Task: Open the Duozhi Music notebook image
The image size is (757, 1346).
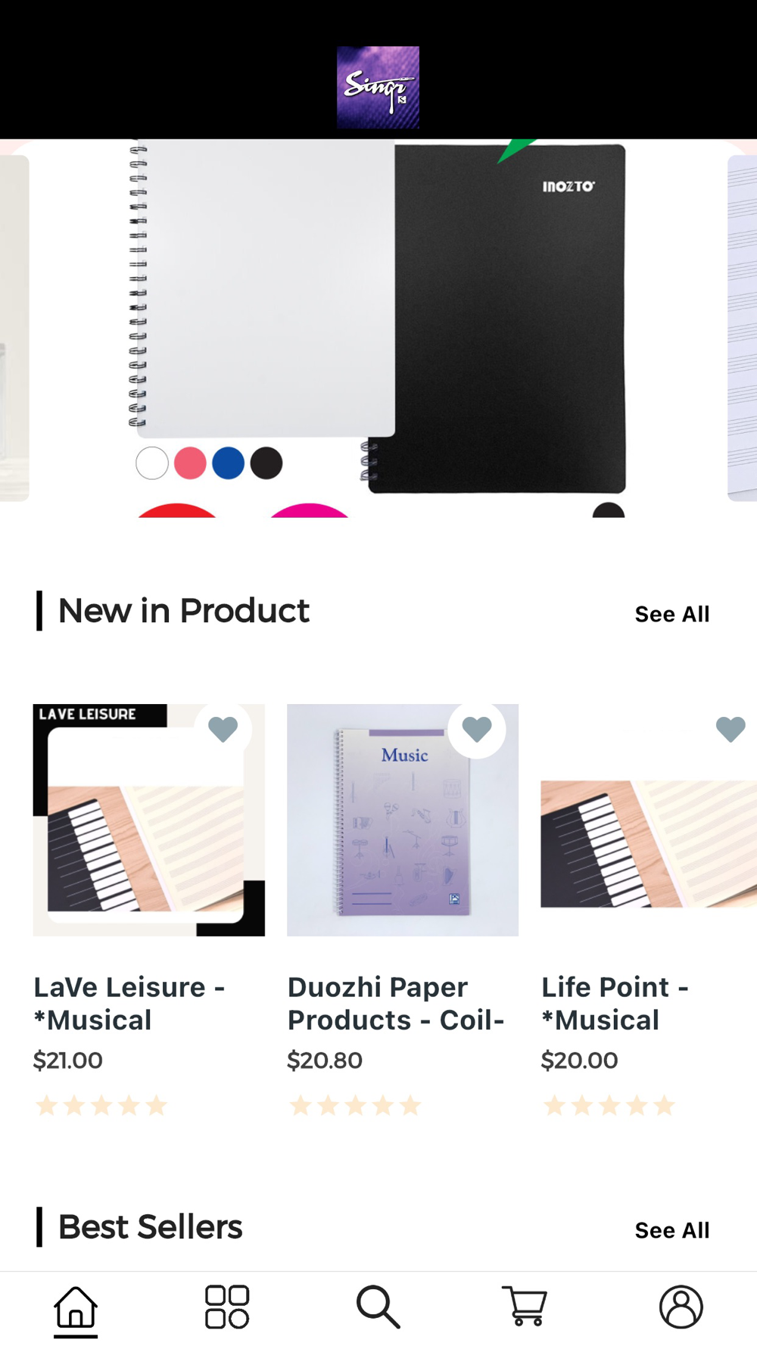Action: (403, 820)
